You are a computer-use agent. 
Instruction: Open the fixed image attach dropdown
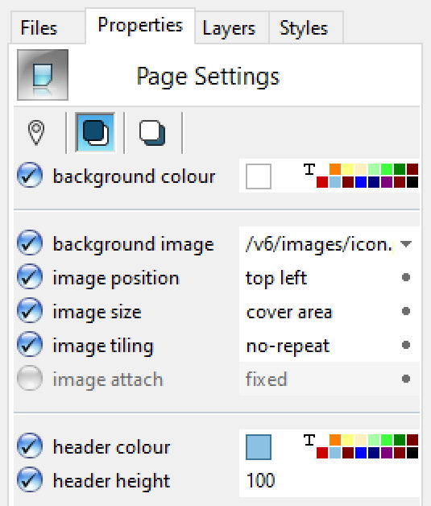tap(329, 379)
